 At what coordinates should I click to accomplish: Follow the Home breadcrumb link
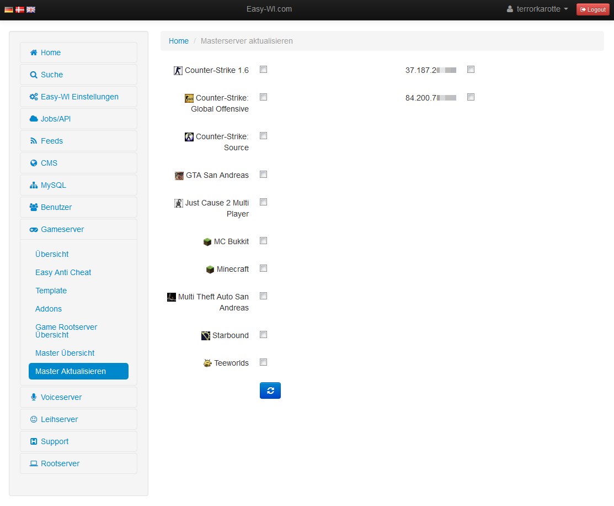178,41
